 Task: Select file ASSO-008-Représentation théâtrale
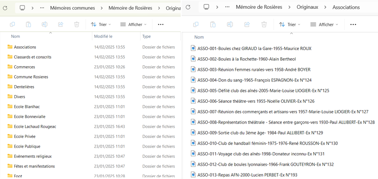286,122
